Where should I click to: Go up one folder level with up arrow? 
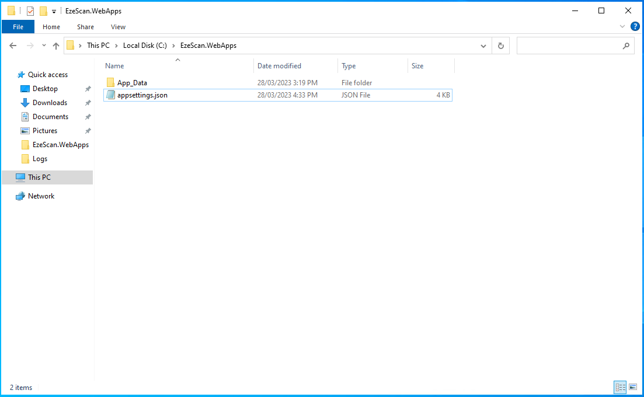coord(56,46)
